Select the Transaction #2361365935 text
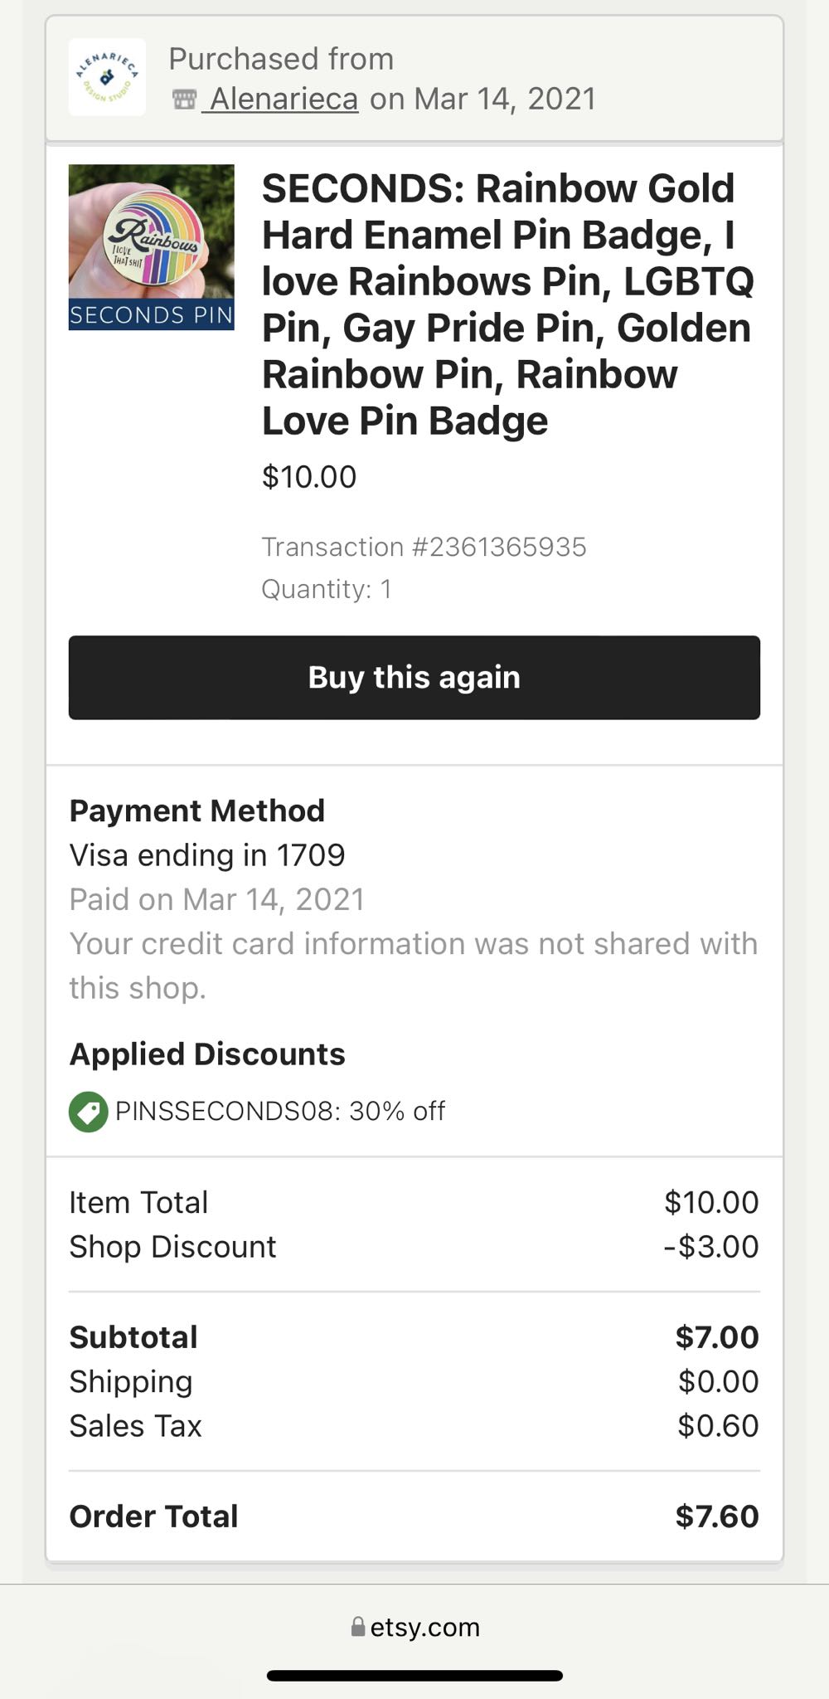 tap(424, 547)
